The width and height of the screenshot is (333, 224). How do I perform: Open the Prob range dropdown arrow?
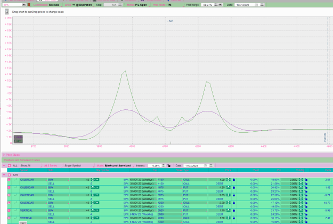click(x=220, y=5)
